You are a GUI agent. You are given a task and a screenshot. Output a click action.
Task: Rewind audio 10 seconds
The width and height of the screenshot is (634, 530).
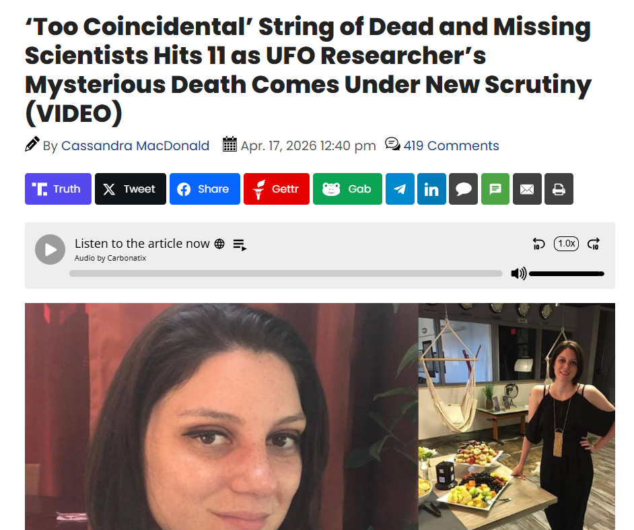pyautogui.click(x=538, y=244)
